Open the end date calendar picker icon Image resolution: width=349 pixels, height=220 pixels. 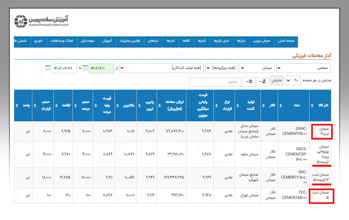48,68
